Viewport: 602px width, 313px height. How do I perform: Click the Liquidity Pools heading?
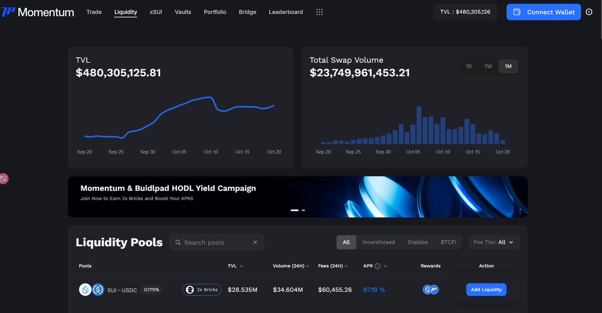pos(119,242)
